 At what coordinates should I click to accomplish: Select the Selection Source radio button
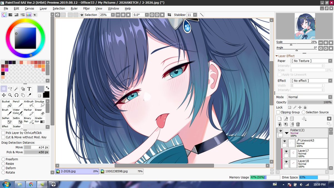[x=304, y=112]
